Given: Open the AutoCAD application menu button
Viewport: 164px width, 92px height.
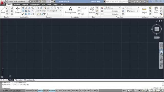Looking at the screenshot, I should 2,3.
